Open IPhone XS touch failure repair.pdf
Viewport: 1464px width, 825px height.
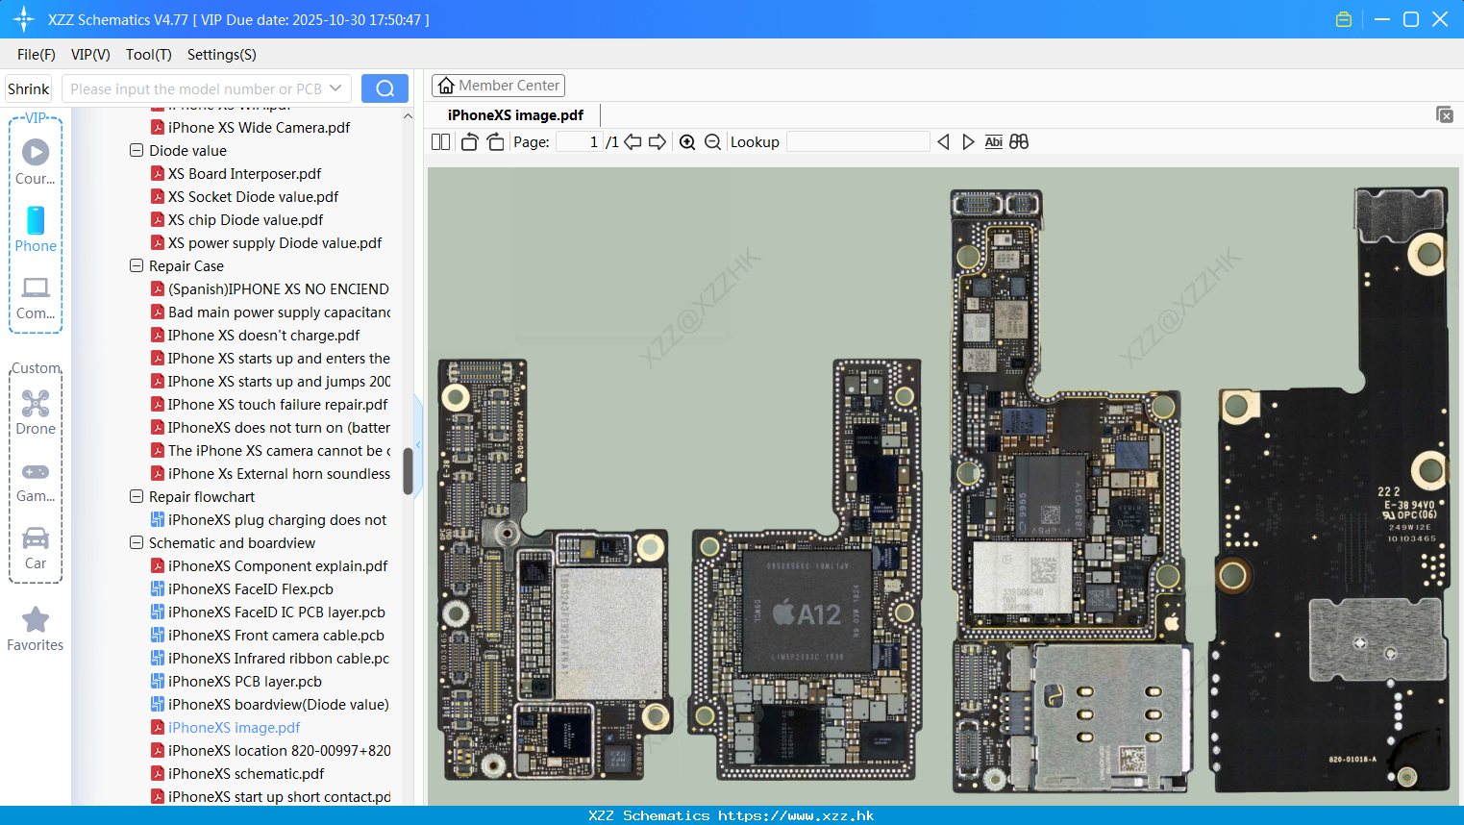coord(278,404)
